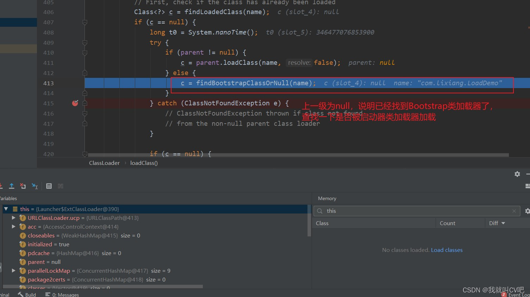Click the Drop Frame icon

tap(23, 186)
